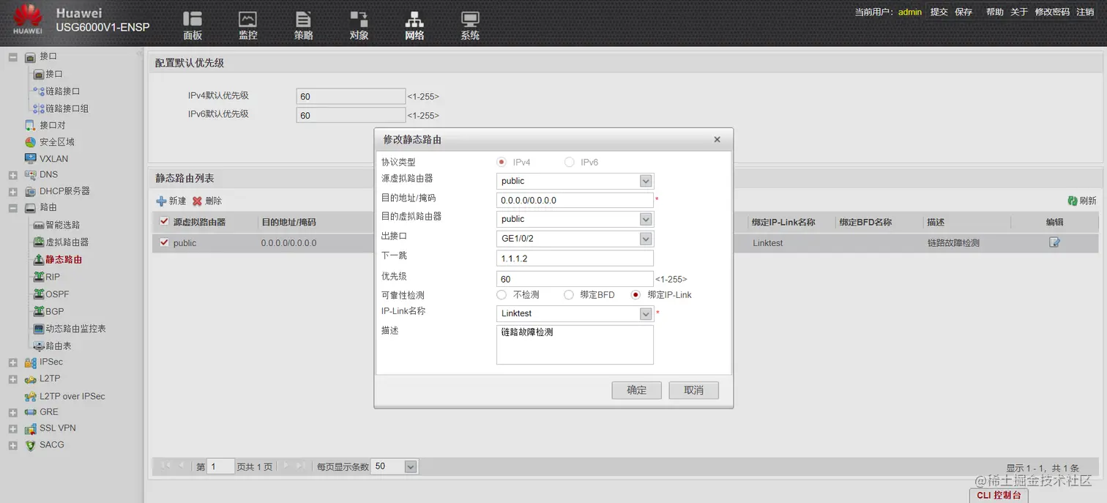Viewport: 1107px width, 503px height.
Task: Open 帮助 help link
Action: [x=995, y=12]
